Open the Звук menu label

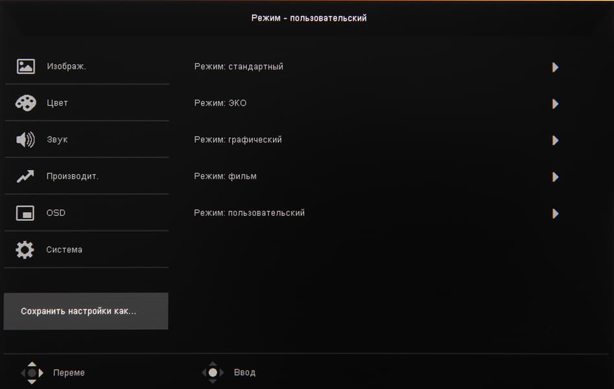(57, 139)
